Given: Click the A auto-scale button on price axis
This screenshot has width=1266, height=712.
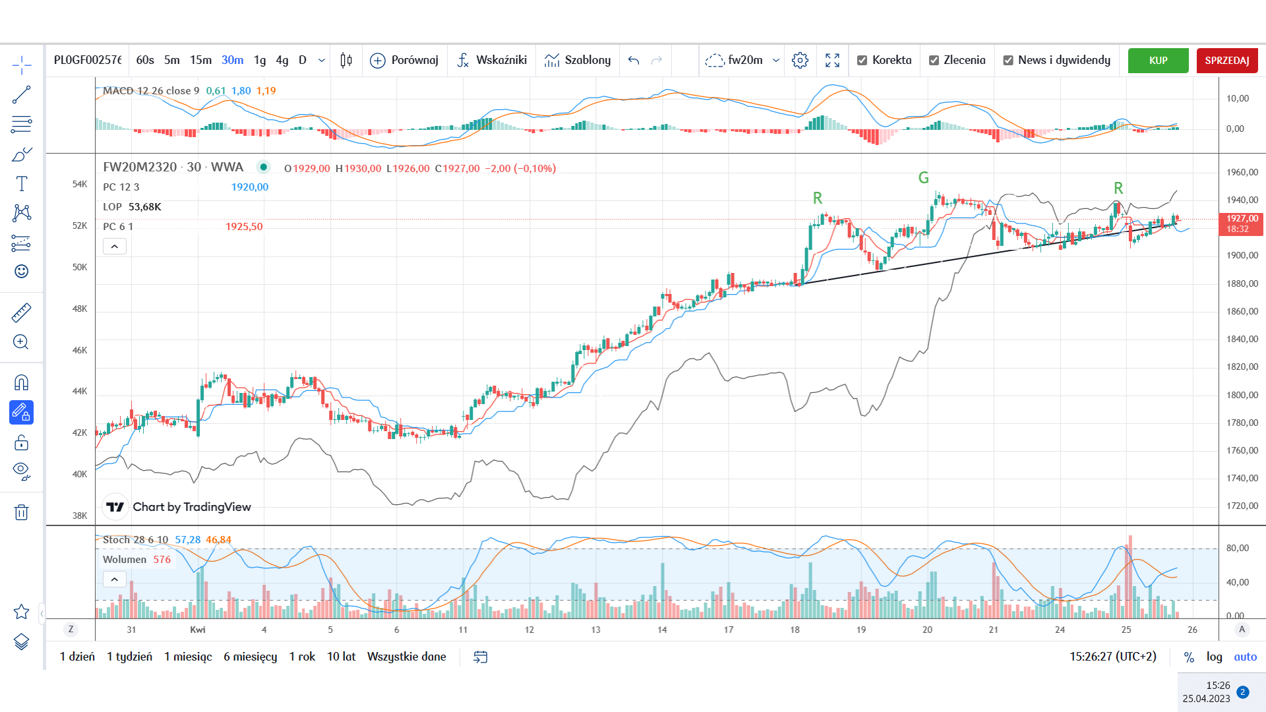Looking at the screenshot, I should pyautogui.click(x=1242, y=630).
